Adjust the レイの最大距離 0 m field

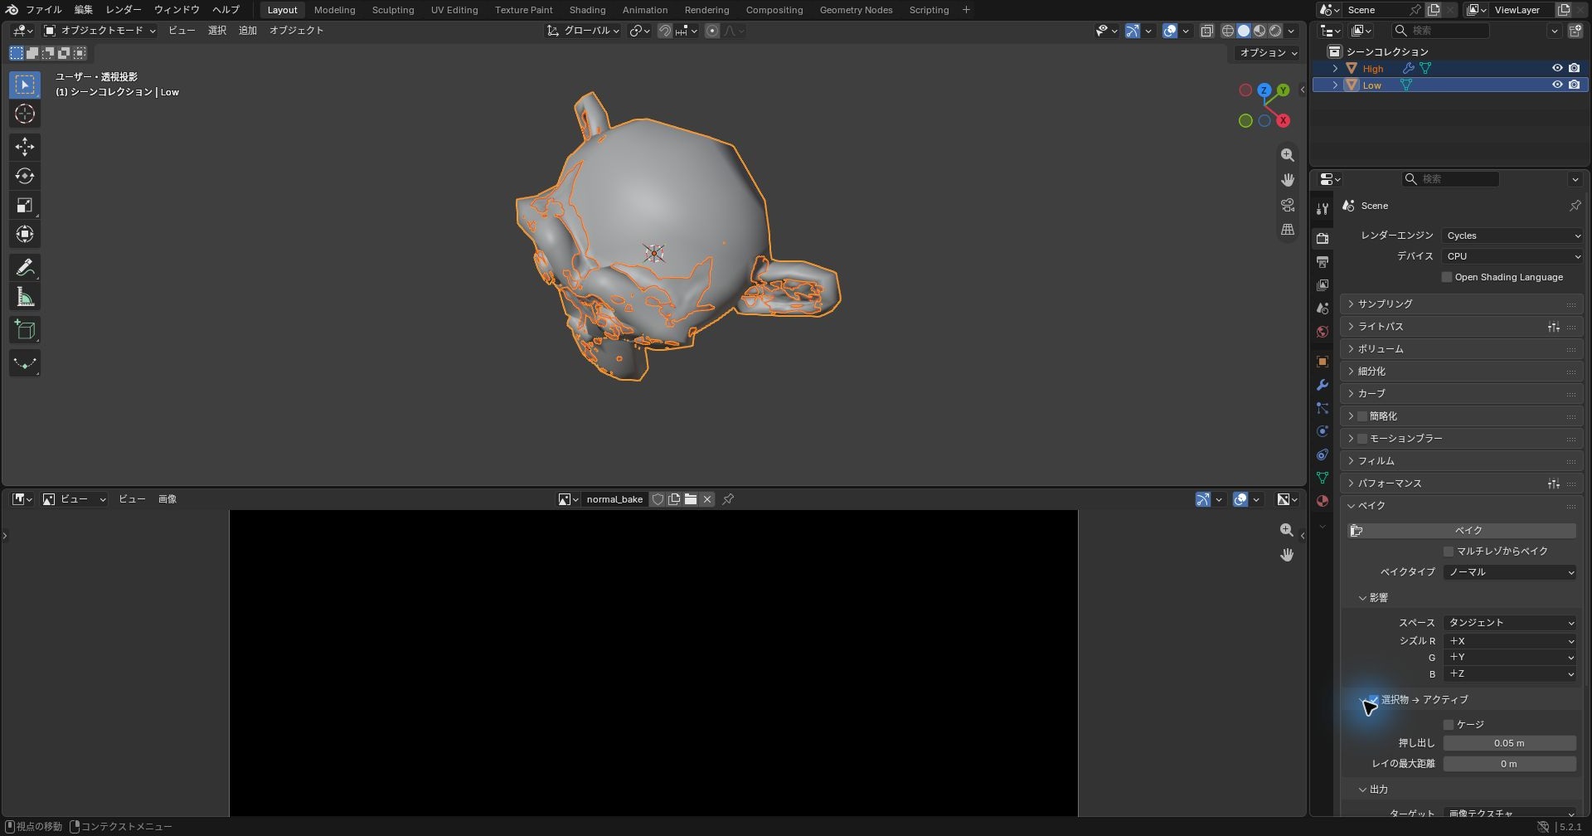coord(1510,764)
